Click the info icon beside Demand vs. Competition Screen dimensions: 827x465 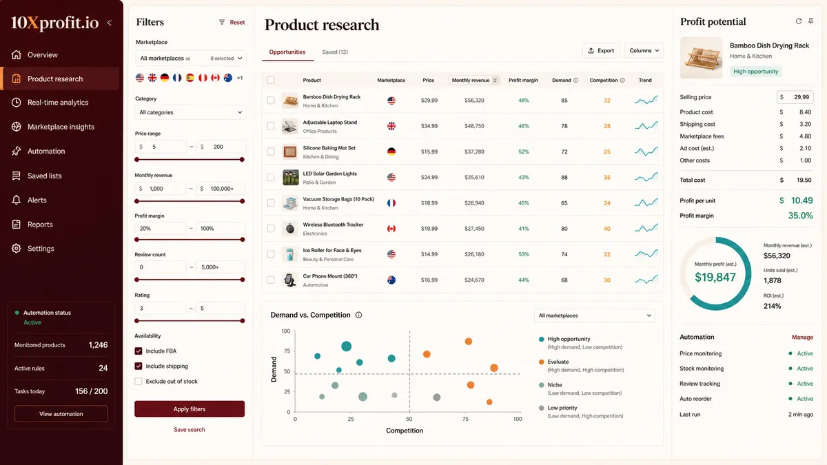click(358, 315)
